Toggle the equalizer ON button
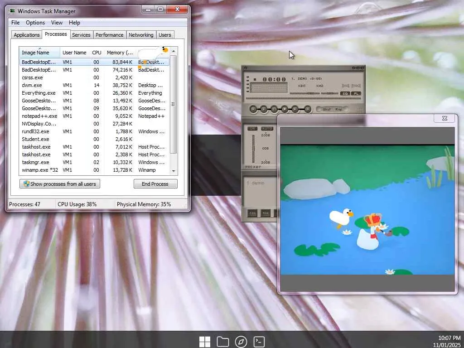Viewport: 464px width, 348px height. point(252,128)
